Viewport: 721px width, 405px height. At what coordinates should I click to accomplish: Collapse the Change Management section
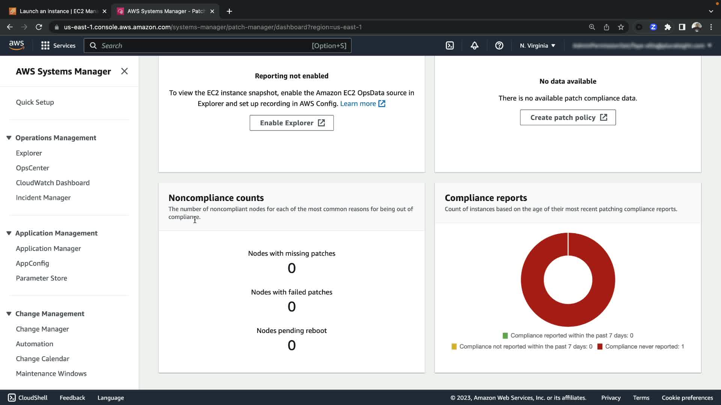[x=9, y=313]
